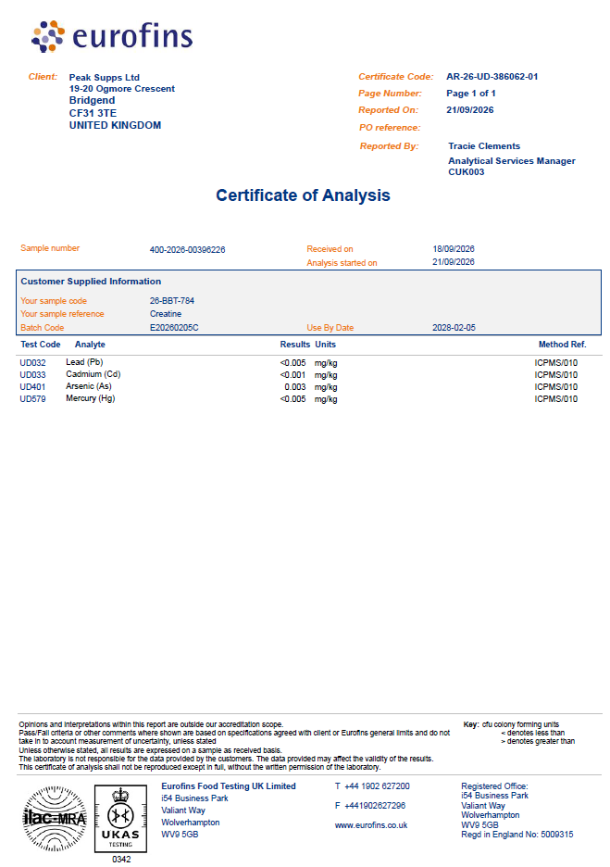The width and height of the screenshot is (610, 867).
Task: Click the Method Ref. column header
Action: point(563,344)
